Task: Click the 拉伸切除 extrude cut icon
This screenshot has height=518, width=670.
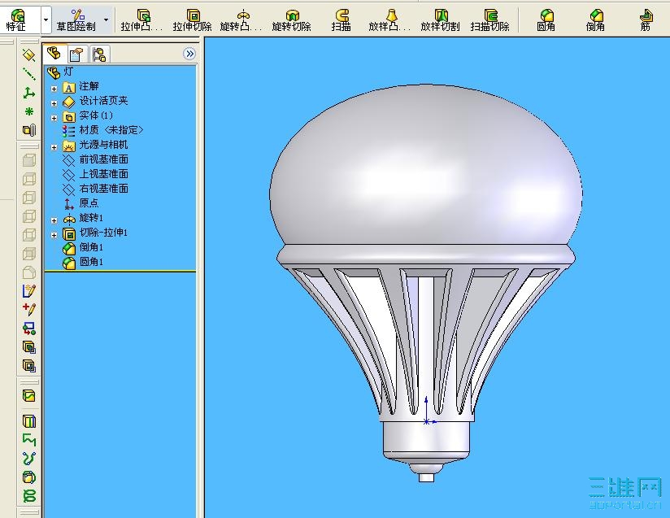Action: 192,20
